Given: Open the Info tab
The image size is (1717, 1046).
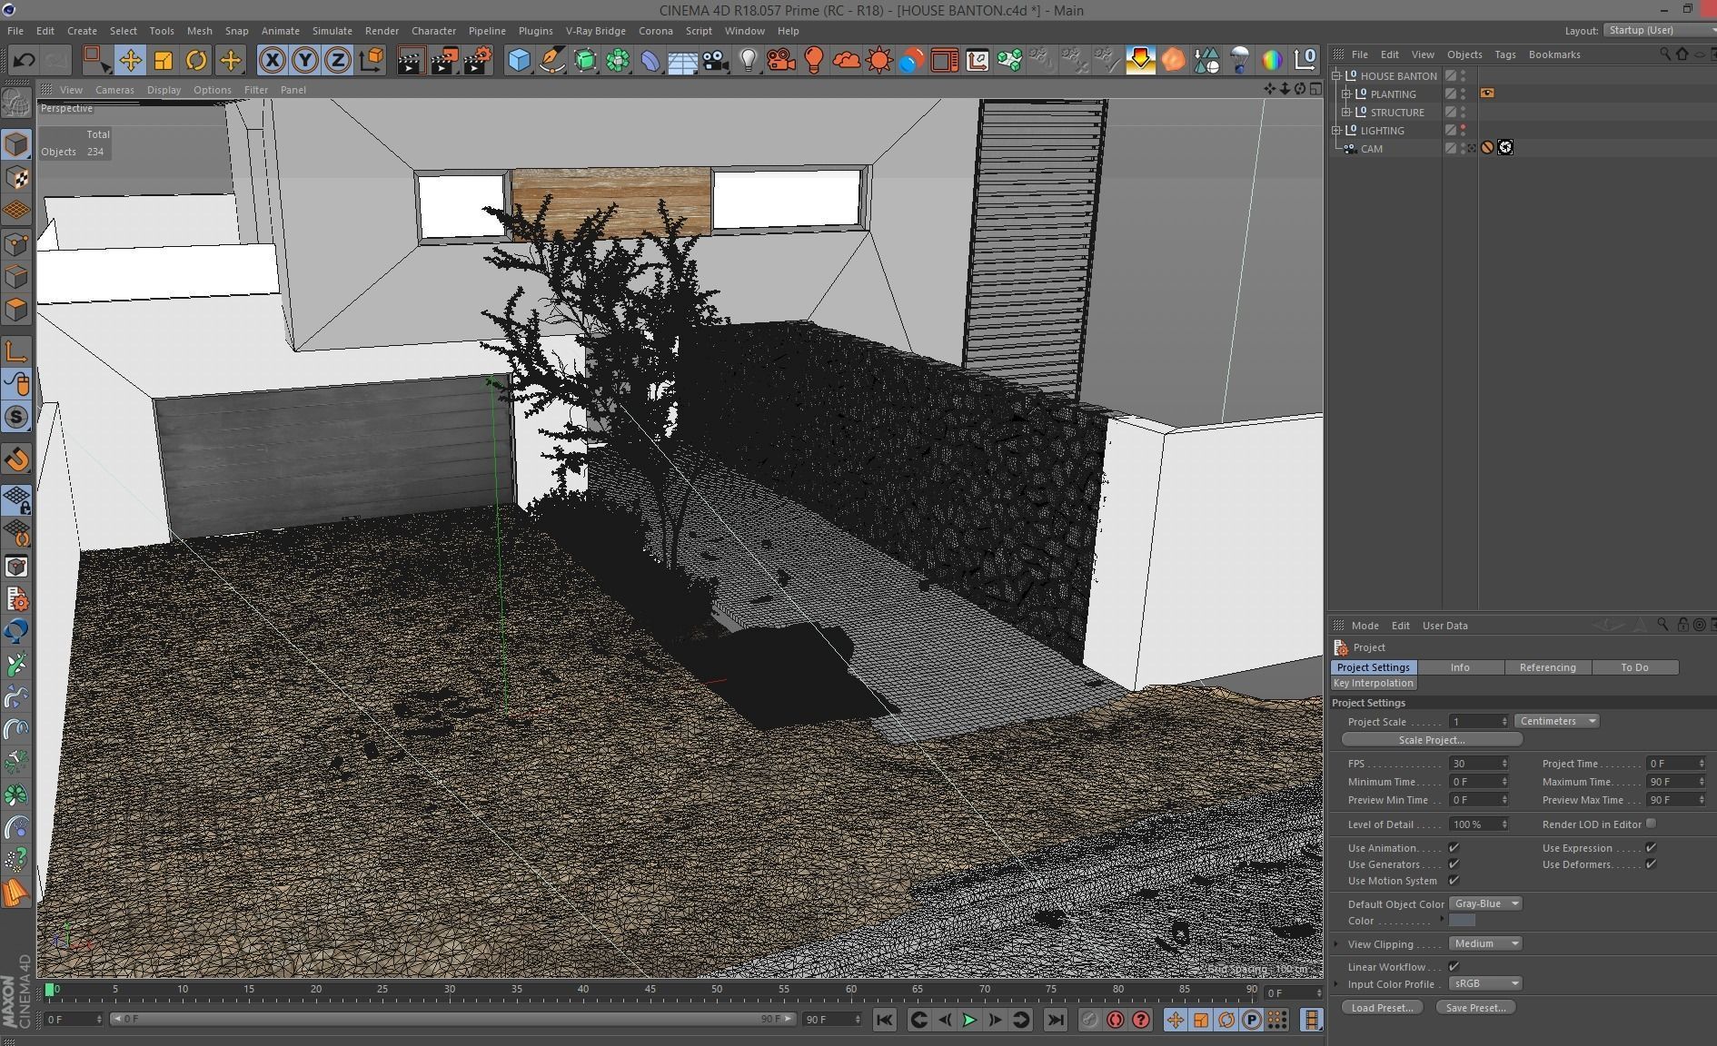Looking at the screenshot, I should (x=1461, y=667).
